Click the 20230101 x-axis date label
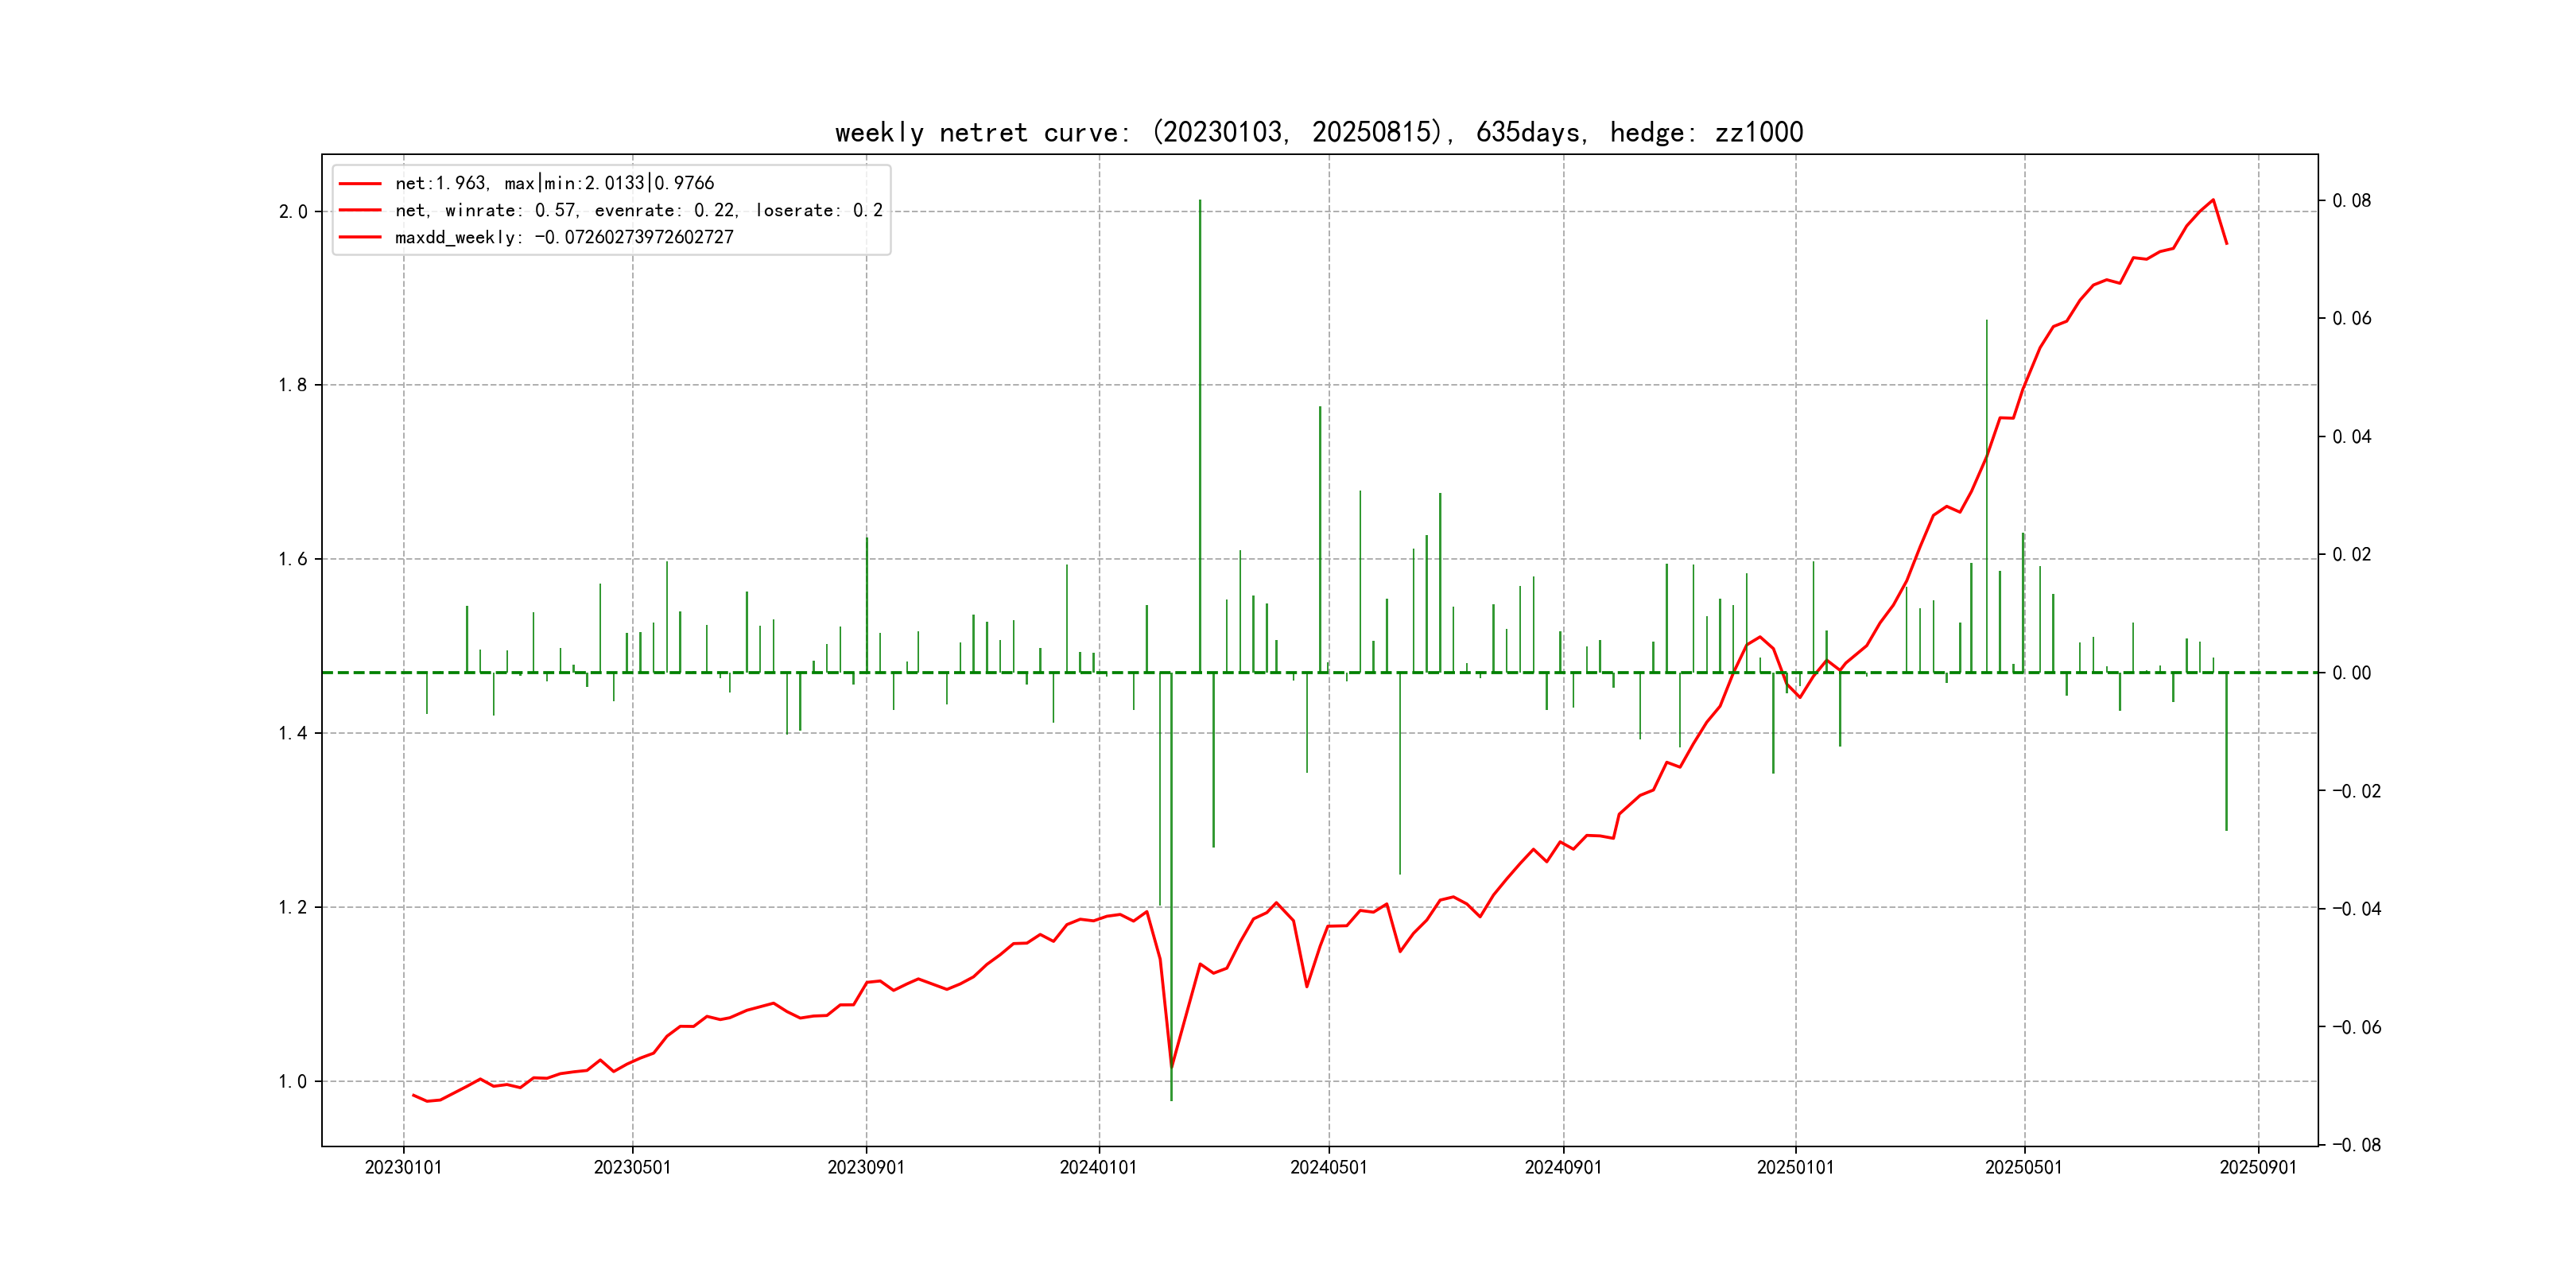2576x1288 pixels. (403, 1167)
